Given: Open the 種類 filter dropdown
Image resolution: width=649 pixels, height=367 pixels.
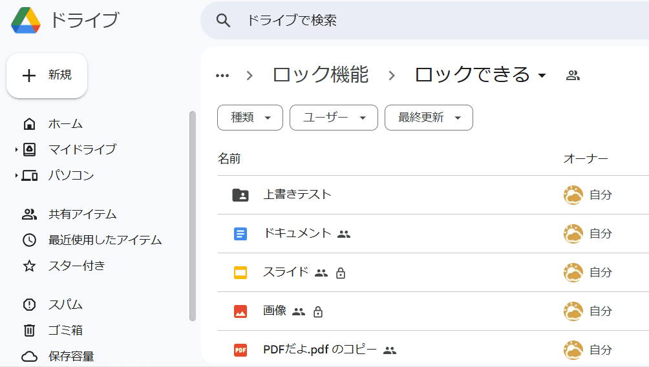Looking at the screenshot, I should [x=250, y=118].
